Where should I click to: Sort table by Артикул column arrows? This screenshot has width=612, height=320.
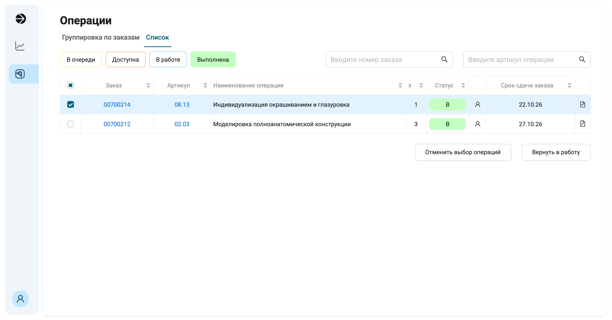pos(205,85)
